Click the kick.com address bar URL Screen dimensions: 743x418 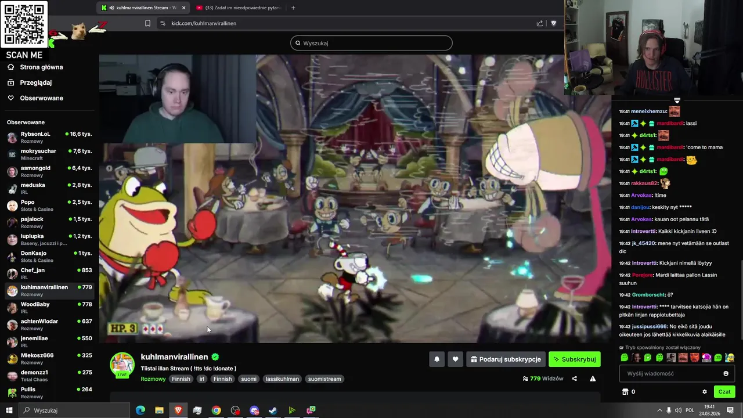204,23
